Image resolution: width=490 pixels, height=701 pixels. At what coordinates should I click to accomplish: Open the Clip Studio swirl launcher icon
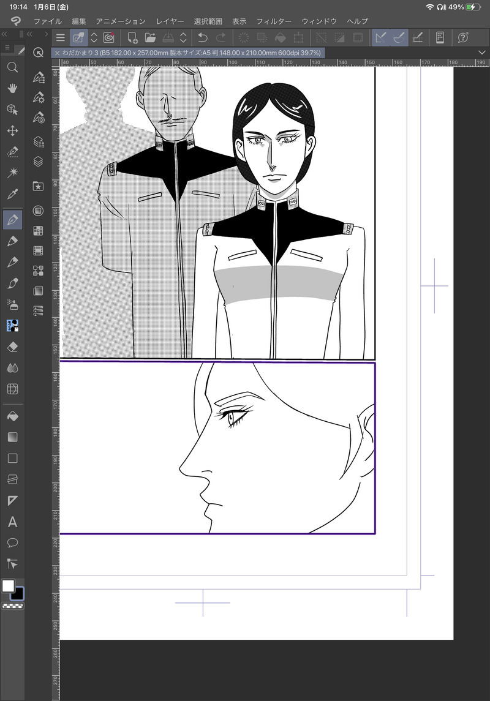[x=108, y=37]
